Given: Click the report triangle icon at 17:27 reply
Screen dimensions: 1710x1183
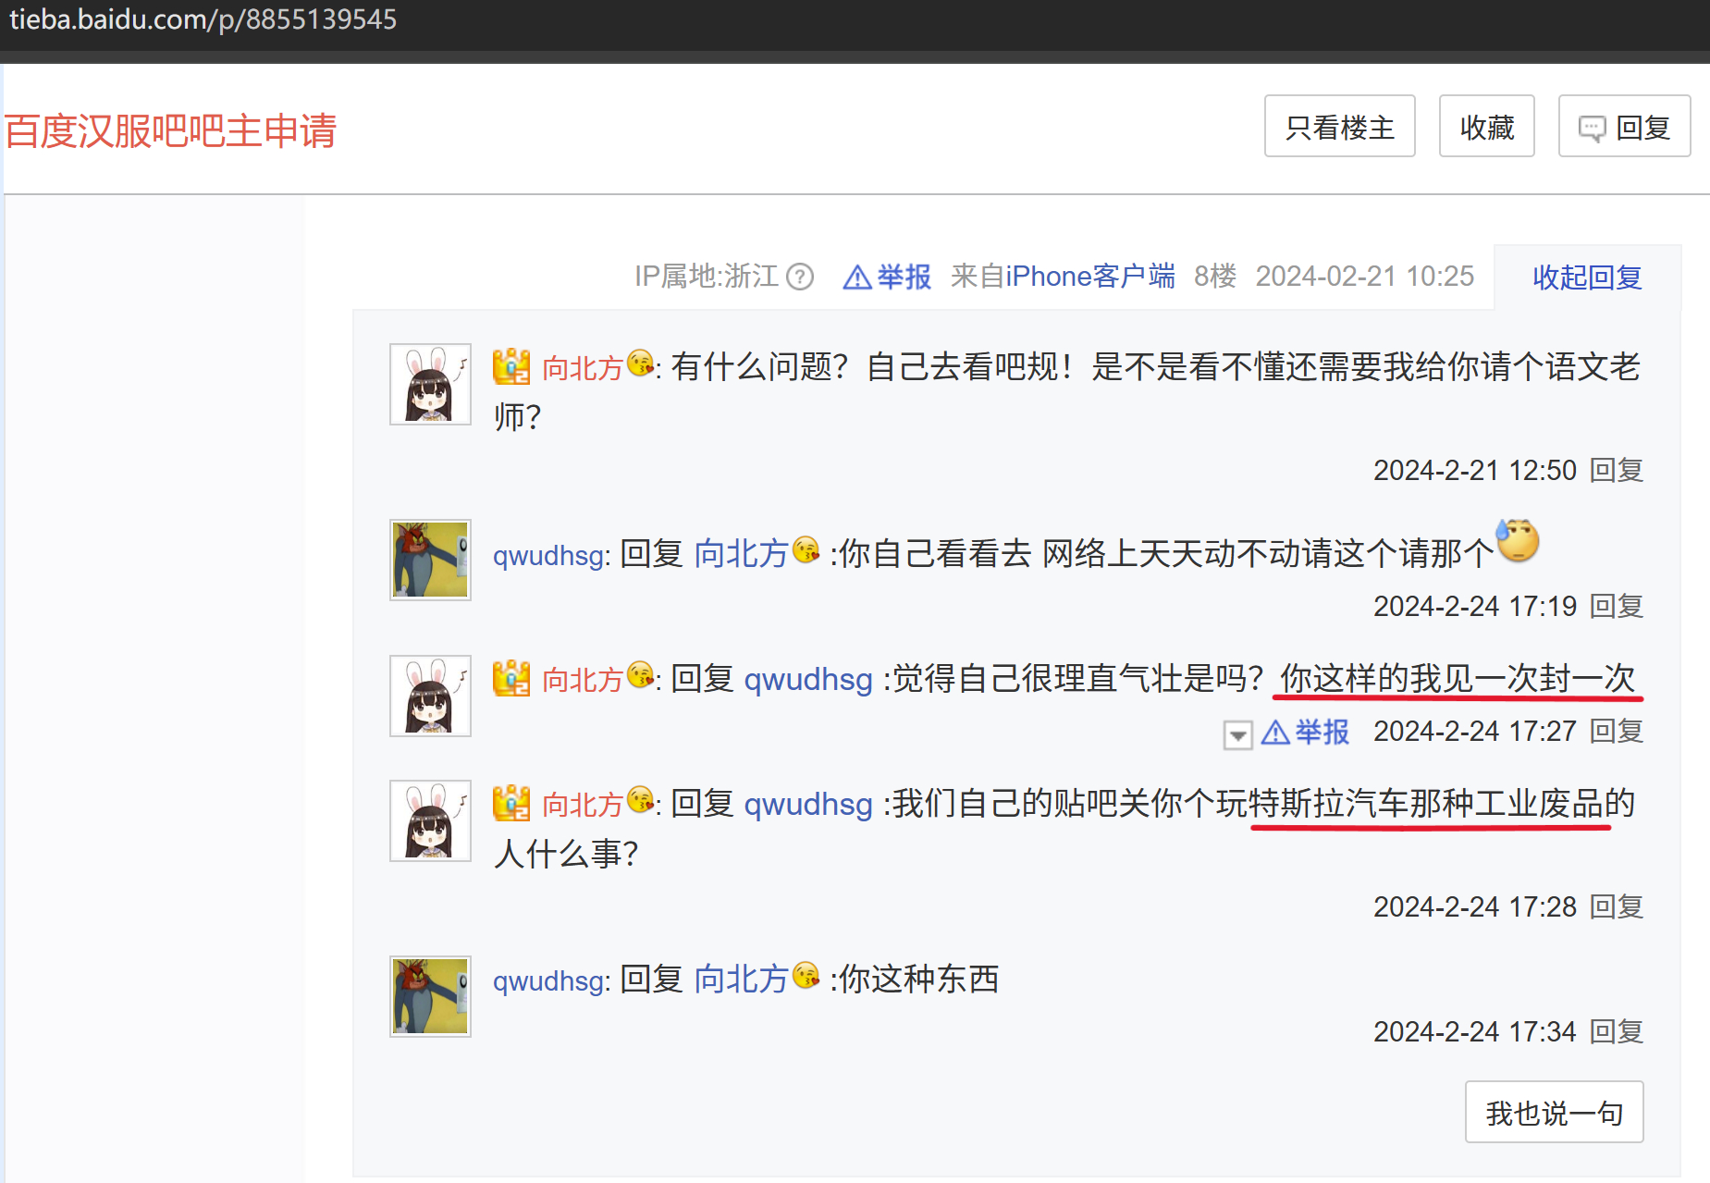Looking at the screenshot, I should click(x=1275, y=733).
